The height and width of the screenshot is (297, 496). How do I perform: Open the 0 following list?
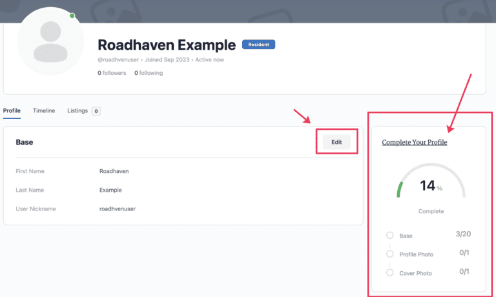(x=149, y=73)
